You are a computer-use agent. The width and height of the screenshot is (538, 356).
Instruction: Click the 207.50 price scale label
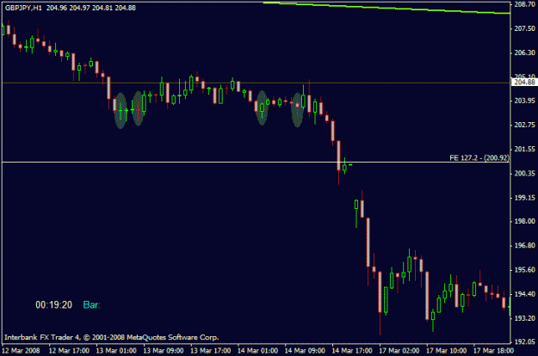coord(524,28)
